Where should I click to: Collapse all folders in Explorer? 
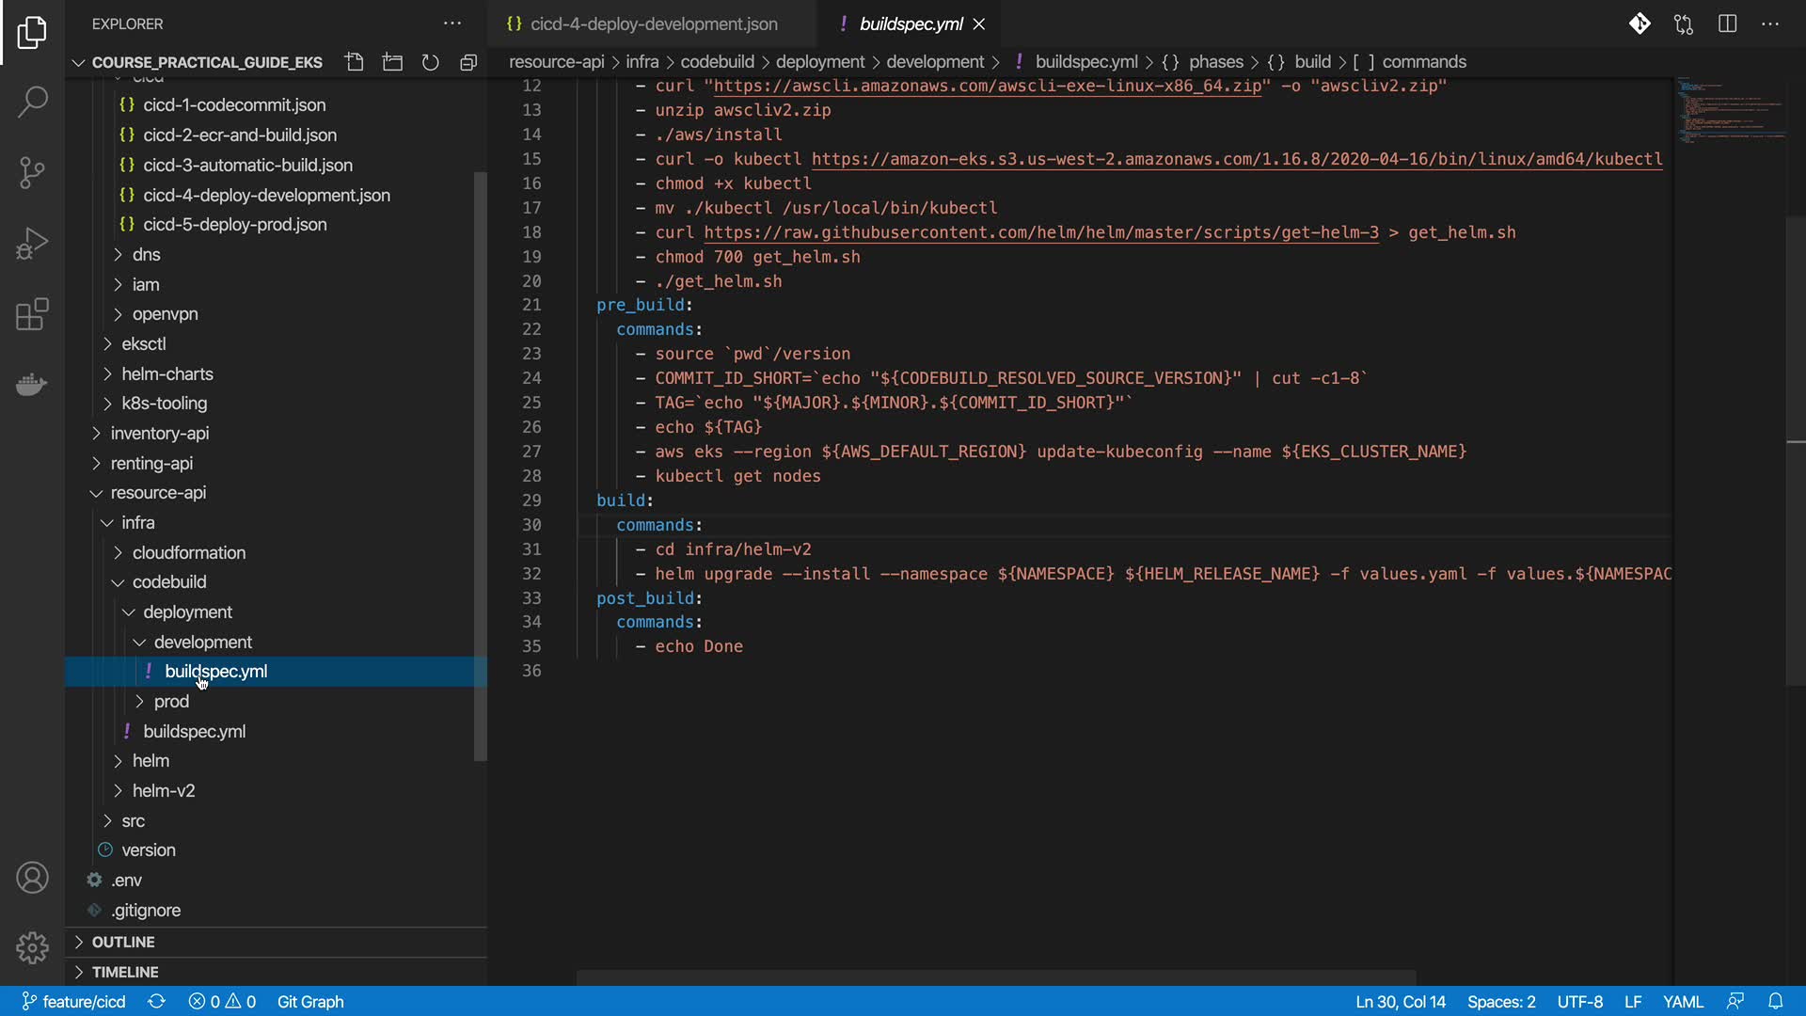click(x=468, y=62)
